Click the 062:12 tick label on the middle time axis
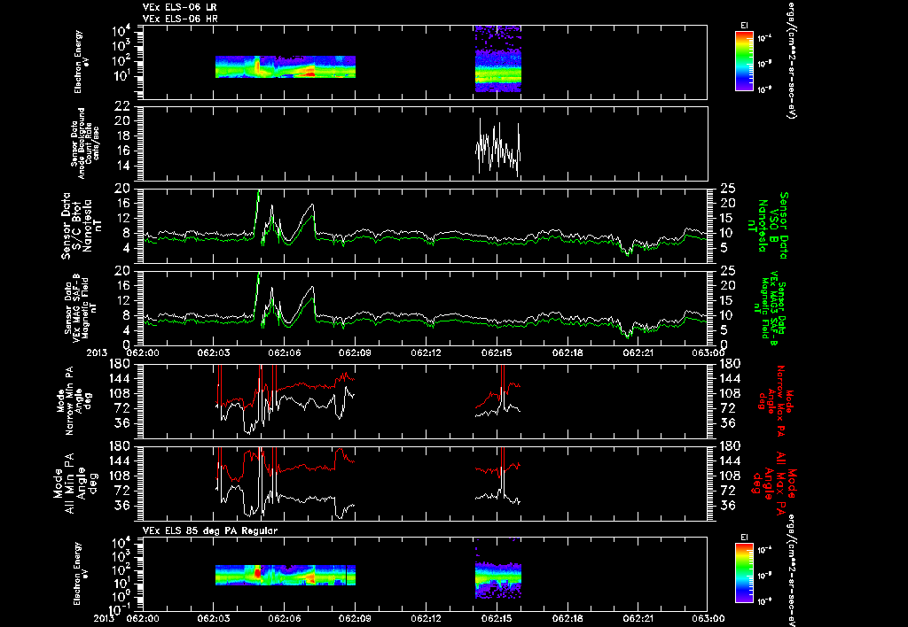Viewport: 908px width, 627px height. tap(427, 352)
